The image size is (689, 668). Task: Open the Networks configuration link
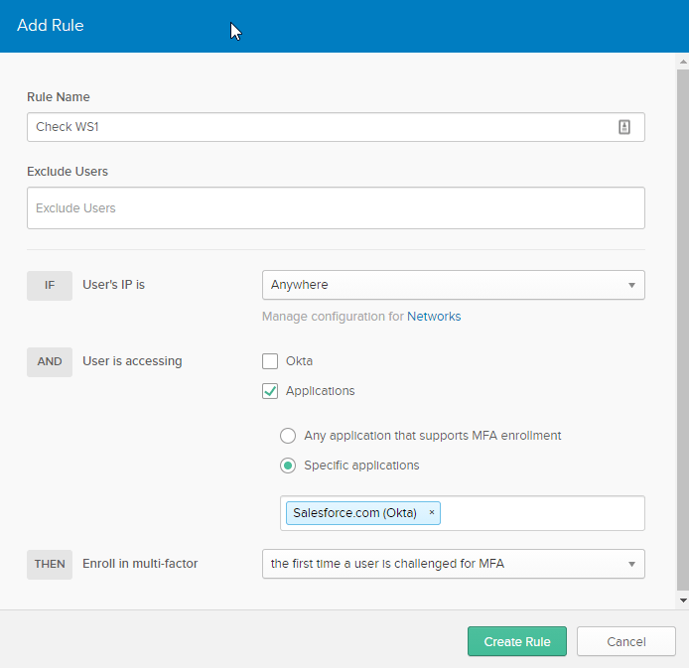[434, 317]
